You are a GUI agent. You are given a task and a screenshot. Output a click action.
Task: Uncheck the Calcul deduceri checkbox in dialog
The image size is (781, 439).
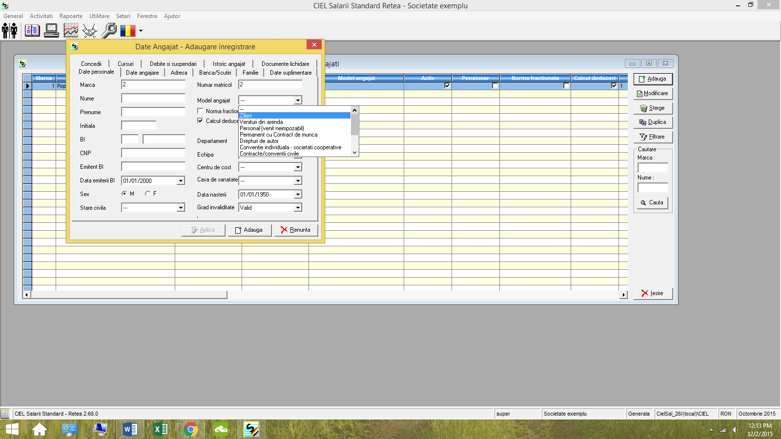click(x=200, y=120)
